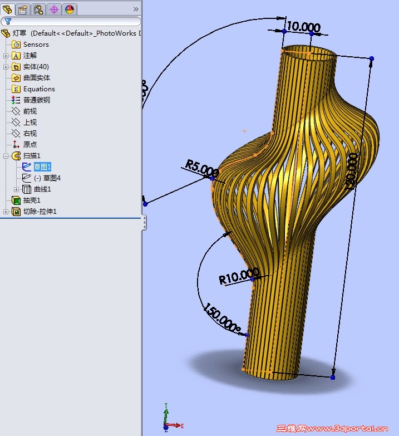This screenshot has width=399, height=436.
Task: Click the R10.000 radius dimension
Action: point(239,276)
